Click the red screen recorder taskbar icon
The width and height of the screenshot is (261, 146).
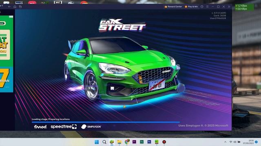(164, 142)
